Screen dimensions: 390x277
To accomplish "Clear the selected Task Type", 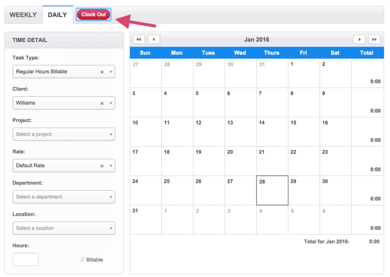I will pyautogui.click(x=103, y=72).
